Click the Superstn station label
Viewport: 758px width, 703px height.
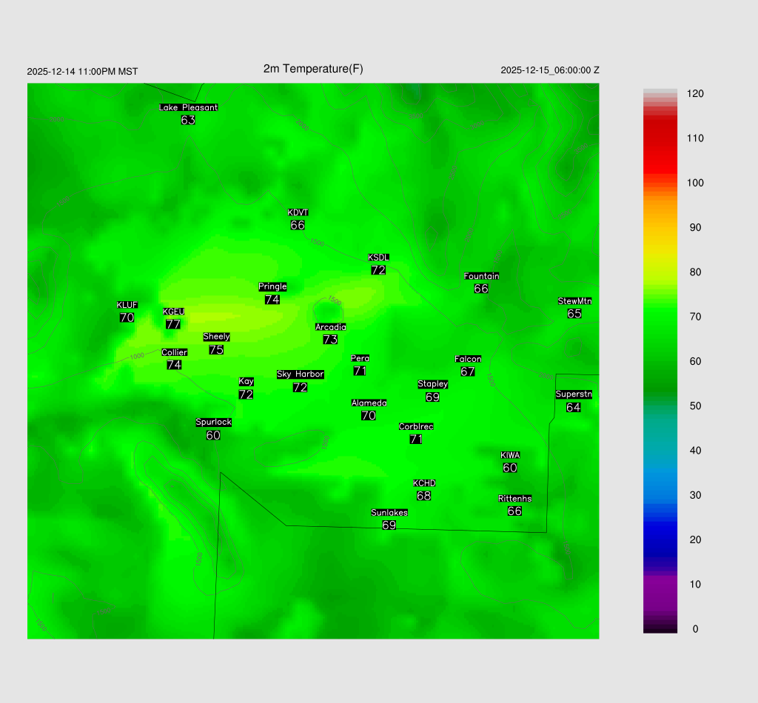[574, 394]
